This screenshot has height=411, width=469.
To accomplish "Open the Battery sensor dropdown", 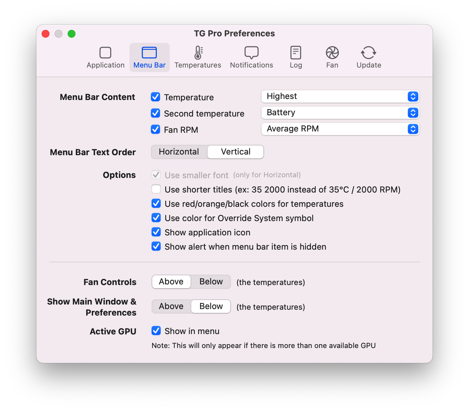I will click(340, 113).
